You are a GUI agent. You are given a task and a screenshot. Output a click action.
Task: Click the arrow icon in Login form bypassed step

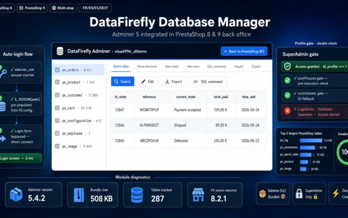click(3, 139)
